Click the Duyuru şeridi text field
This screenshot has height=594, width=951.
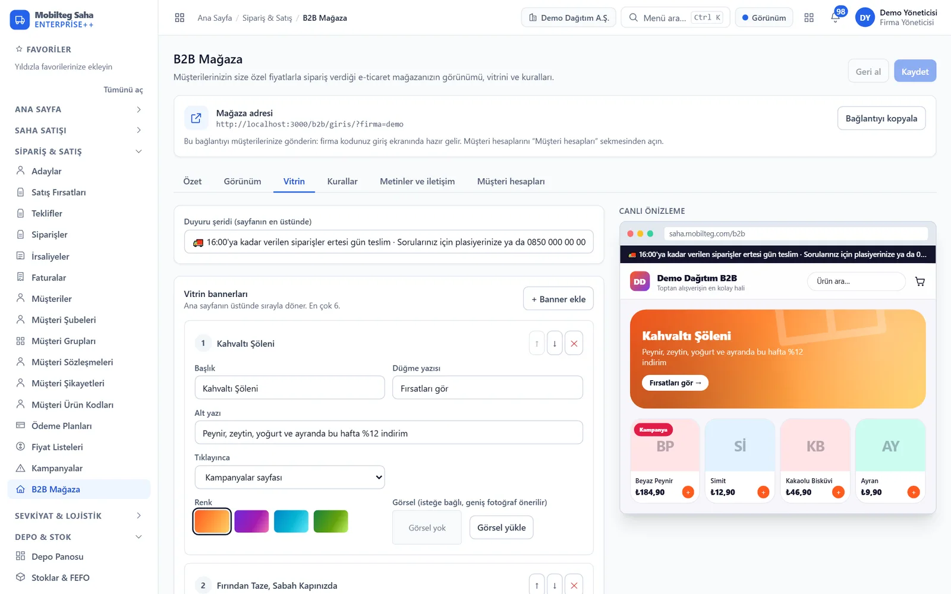coord(389,242)
